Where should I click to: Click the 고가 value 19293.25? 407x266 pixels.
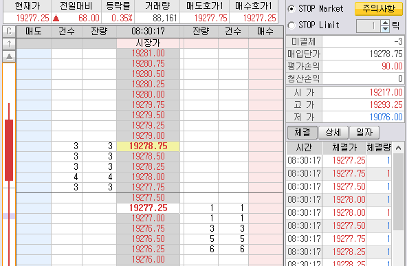pyautogui.click(x=386, y=104)
